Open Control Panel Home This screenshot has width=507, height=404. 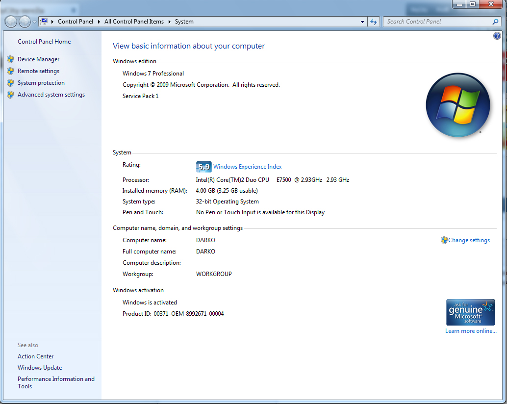pyautogui.click(x=44, y=42)
